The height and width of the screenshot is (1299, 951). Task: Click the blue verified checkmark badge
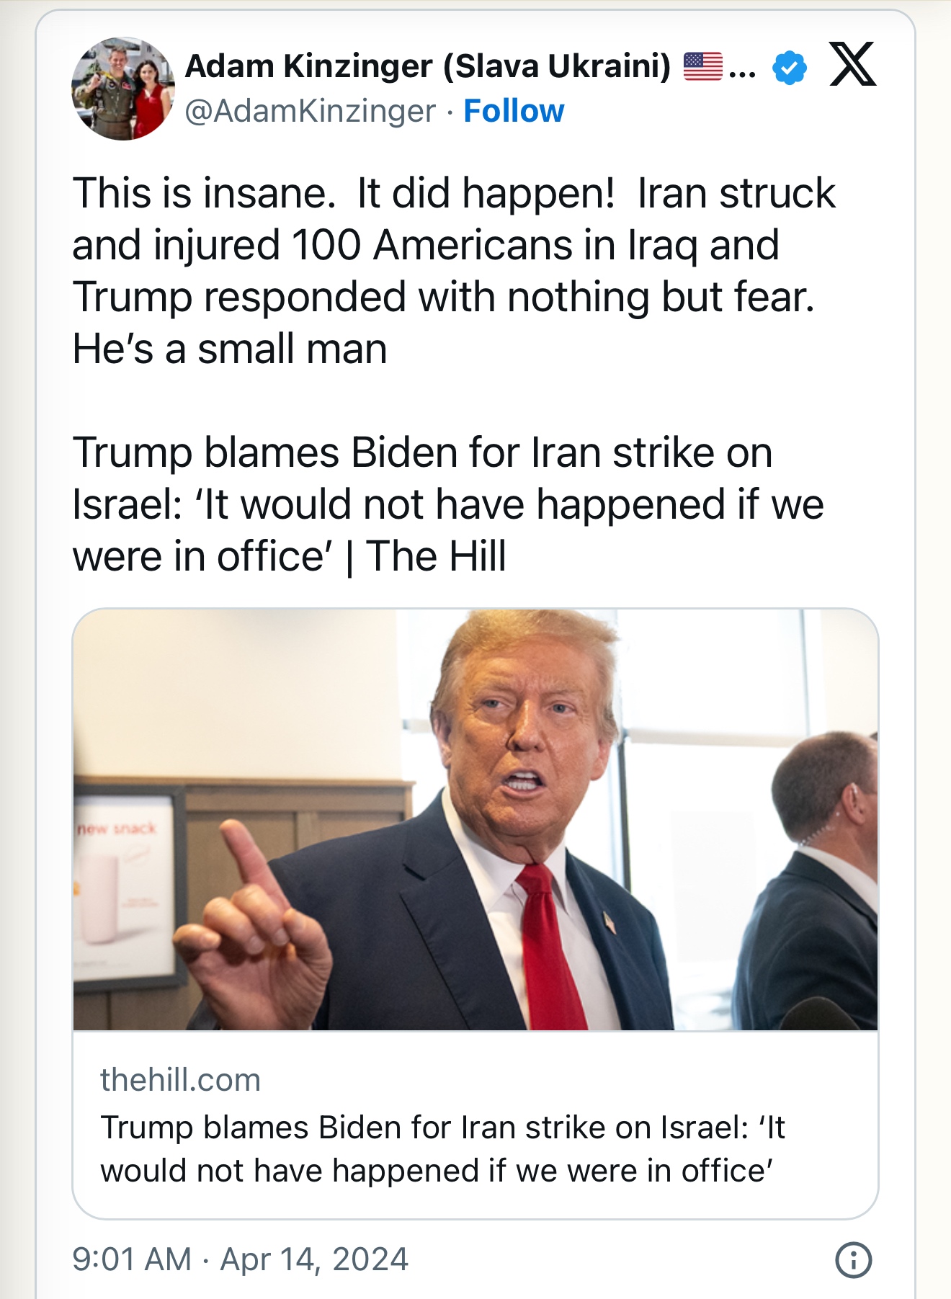[790, 68]
